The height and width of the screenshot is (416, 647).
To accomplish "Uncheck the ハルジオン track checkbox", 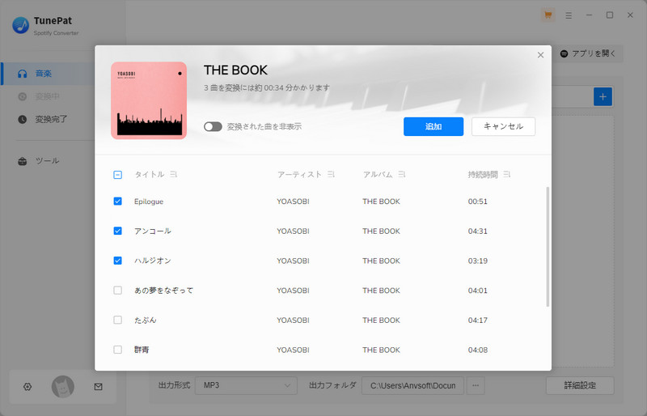I will click(117, 261).
